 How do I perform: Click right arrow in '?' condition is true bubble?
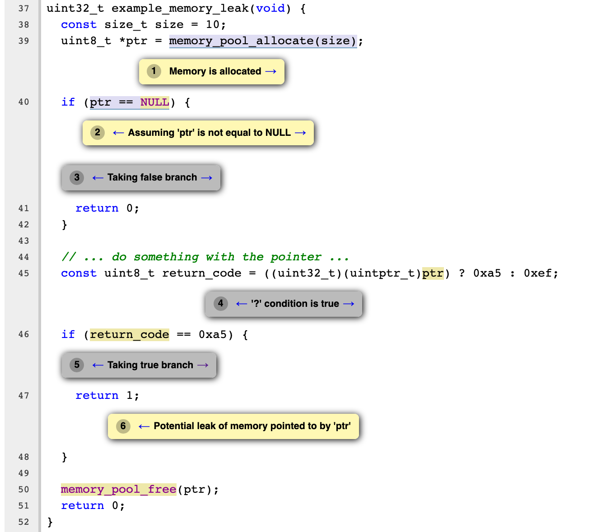349,304
